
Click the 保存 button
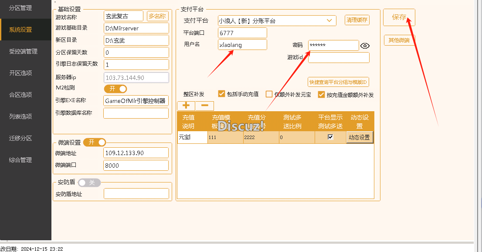[399, 17]
